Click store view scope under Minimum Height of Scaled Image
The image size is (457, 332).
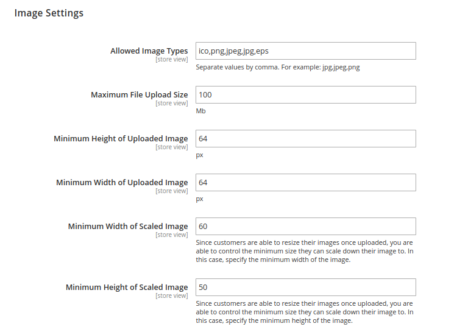pyautogui.click(x=172, y=296)
